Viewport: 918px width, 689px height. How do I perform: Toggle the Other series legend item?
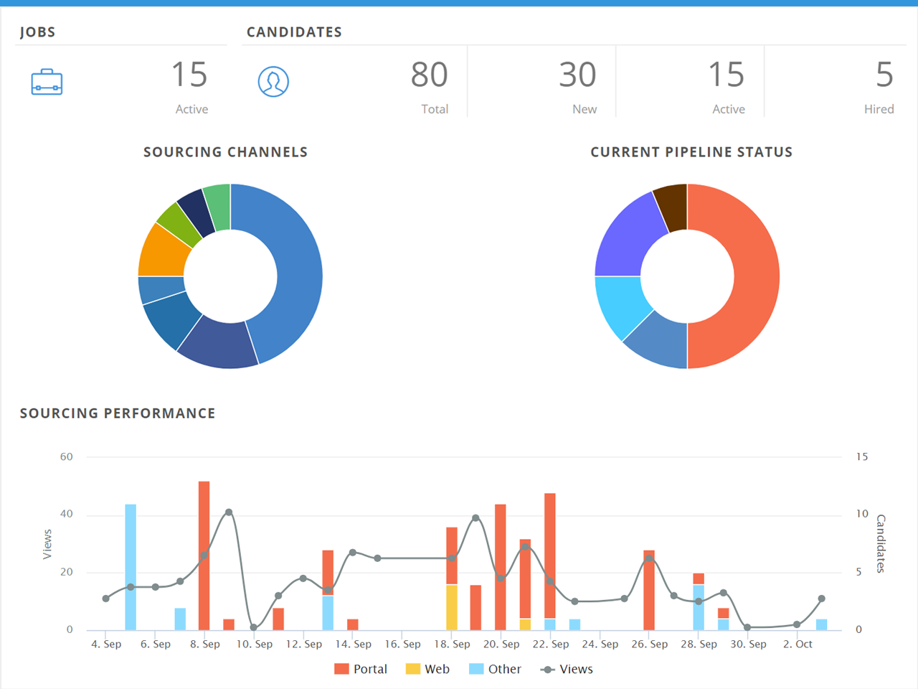pyautogui.click(x=495, y=669)
